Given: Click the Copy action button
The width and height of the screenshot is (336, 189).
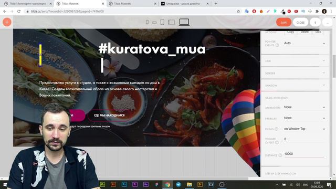Looking at the screenshot, I should (x=290, y=32).
